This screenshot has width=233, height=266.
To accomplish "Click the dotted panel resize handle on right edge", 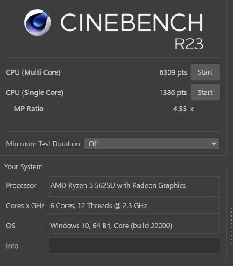I will point(231,226).
